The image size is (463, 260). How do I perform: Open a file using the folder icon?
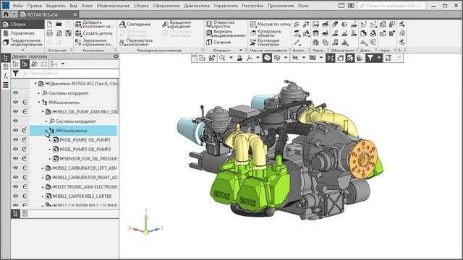click(x=59, y=24)
